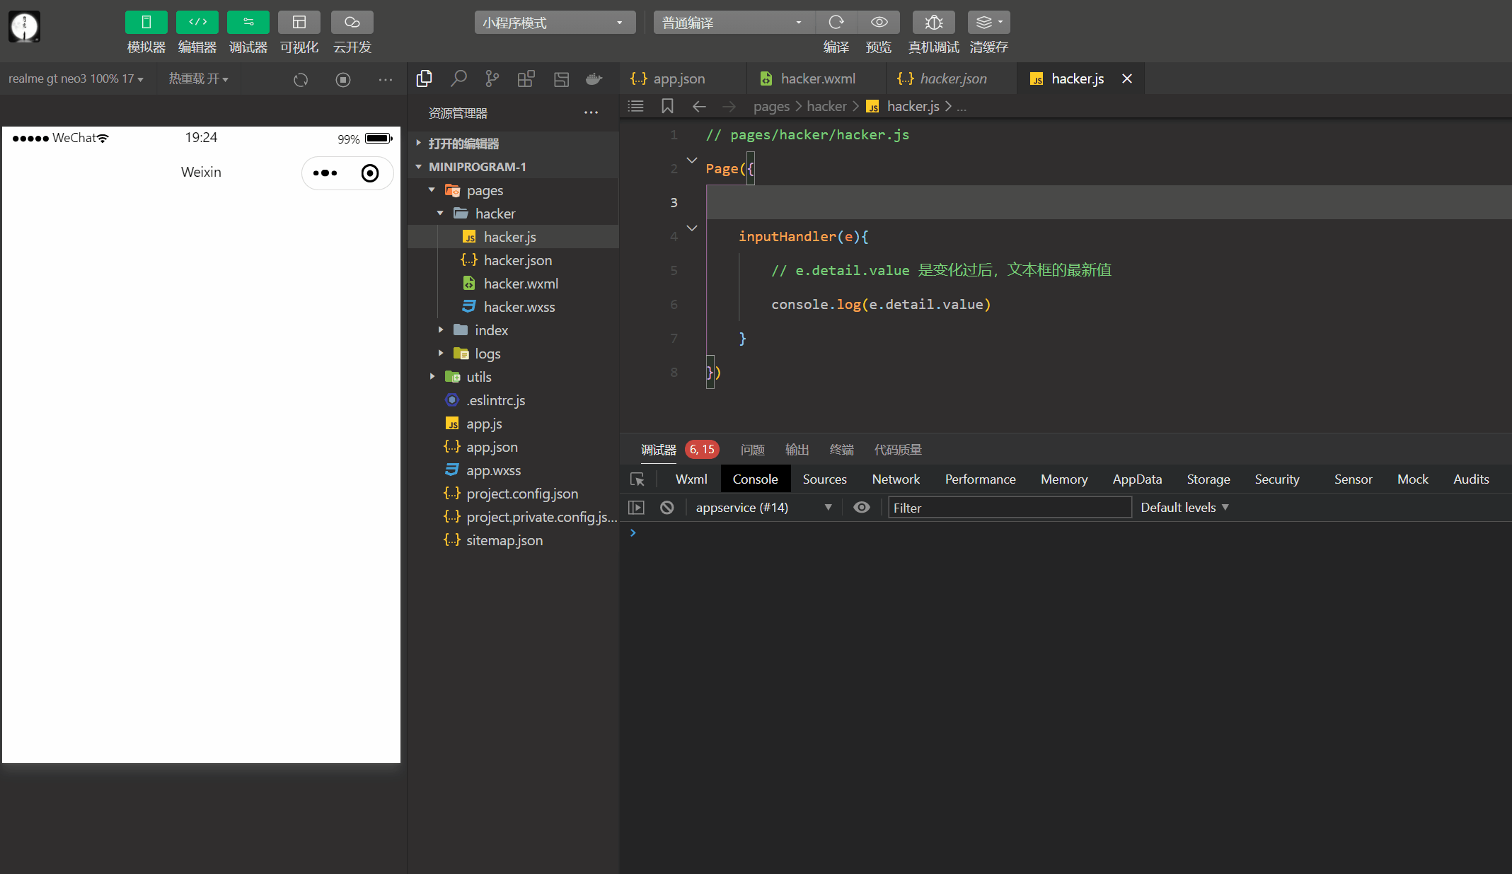Viewport: 1512px width, 874px height.
Task: Open the 可视化 visual editor button
Action: (299, 23)
